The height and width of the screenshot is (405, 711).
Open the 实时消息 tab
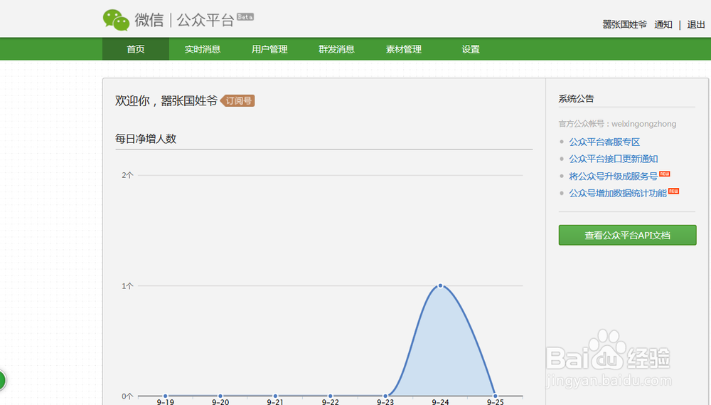click(202, 49)
